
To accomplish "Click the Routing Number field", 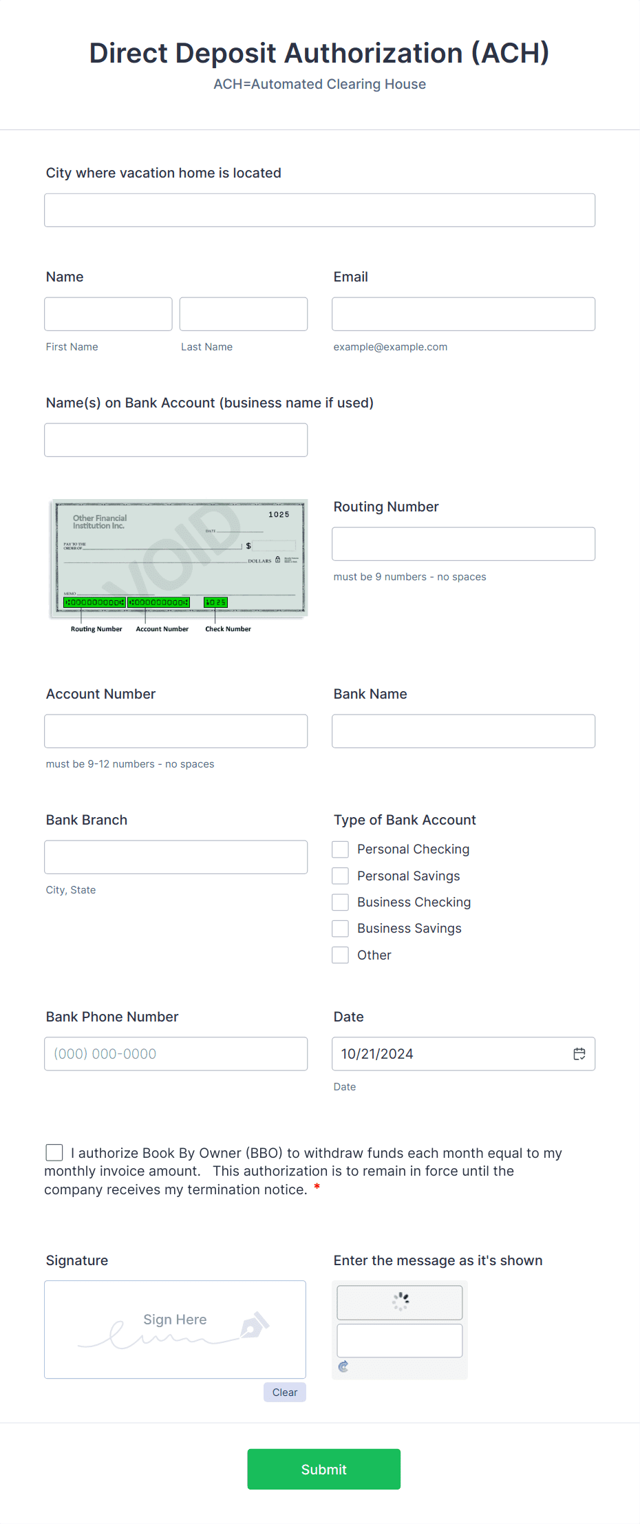I will click(x=462, y=544).
